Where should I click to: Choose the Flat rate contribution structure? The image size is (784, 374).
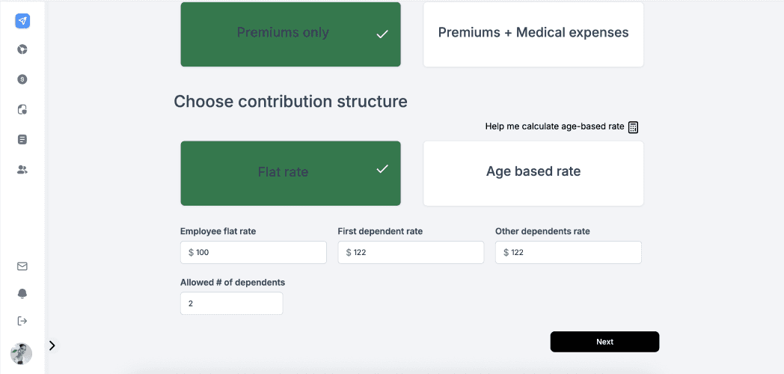point(290,173)
